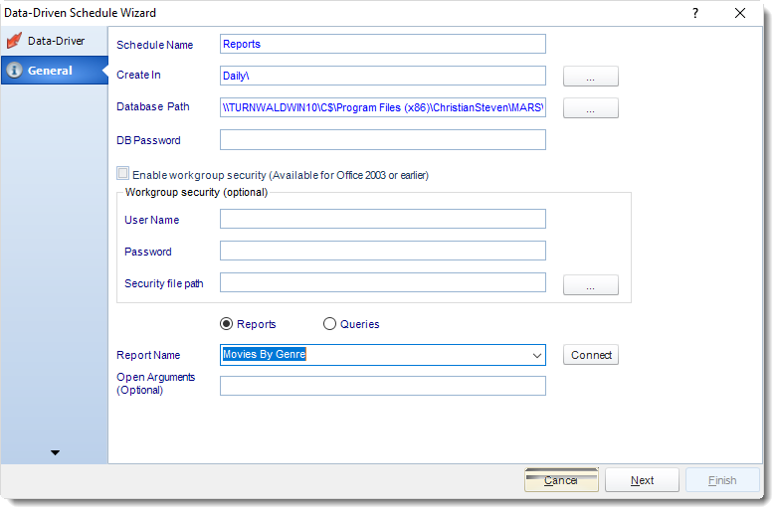
Task: Switch to the Data-Driver tab
Action: (54, 41)
